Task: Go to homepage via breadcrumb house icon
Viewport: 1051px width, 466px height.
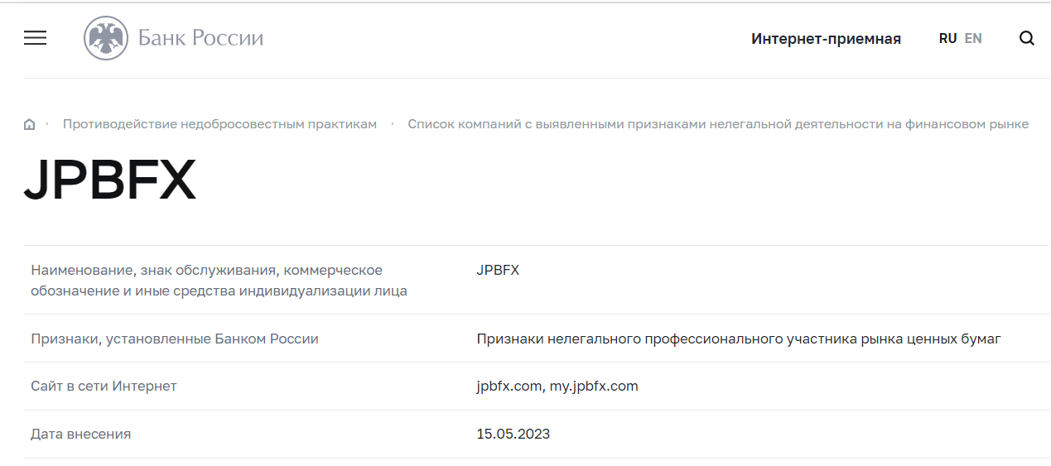Action: pos(30,124)
